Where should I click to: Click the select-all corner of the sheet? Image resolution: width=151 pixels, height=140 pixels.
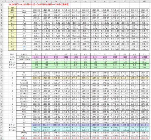pyautogui.click(x=2, y=2)
